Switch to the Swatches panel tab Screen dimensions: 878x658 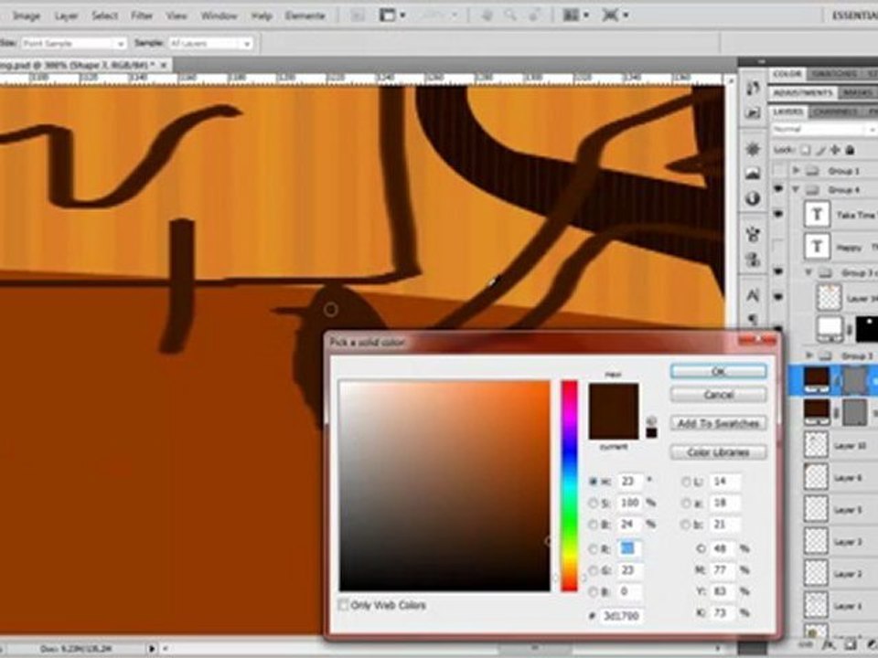(834, 74)
